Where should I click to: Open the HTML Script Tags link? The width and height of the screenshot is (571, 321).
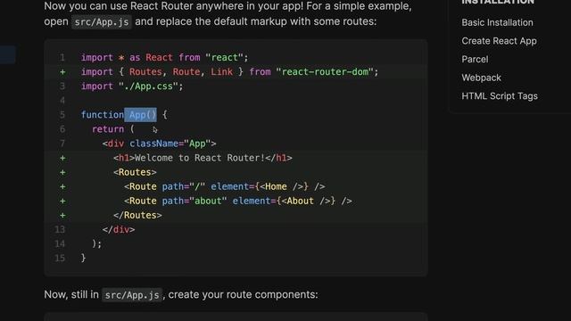(500, 96)
